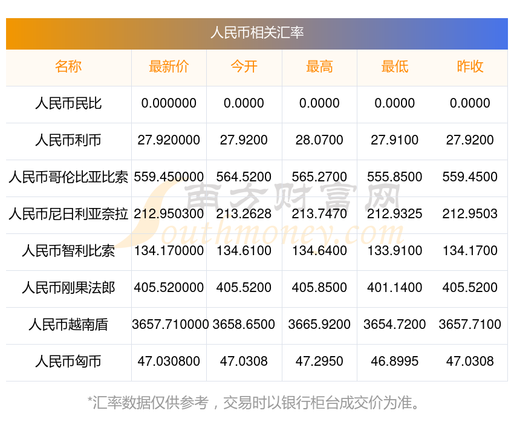Select the 昨收 column header
The width and height of the screenshot is (514, 422).
[470, 67]
